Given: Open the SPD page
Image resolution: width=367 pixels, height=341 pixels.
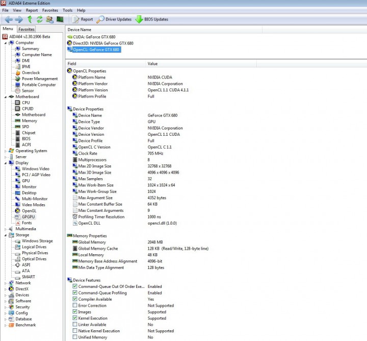Looking at the screenshot, I should (x=25, y=127).
